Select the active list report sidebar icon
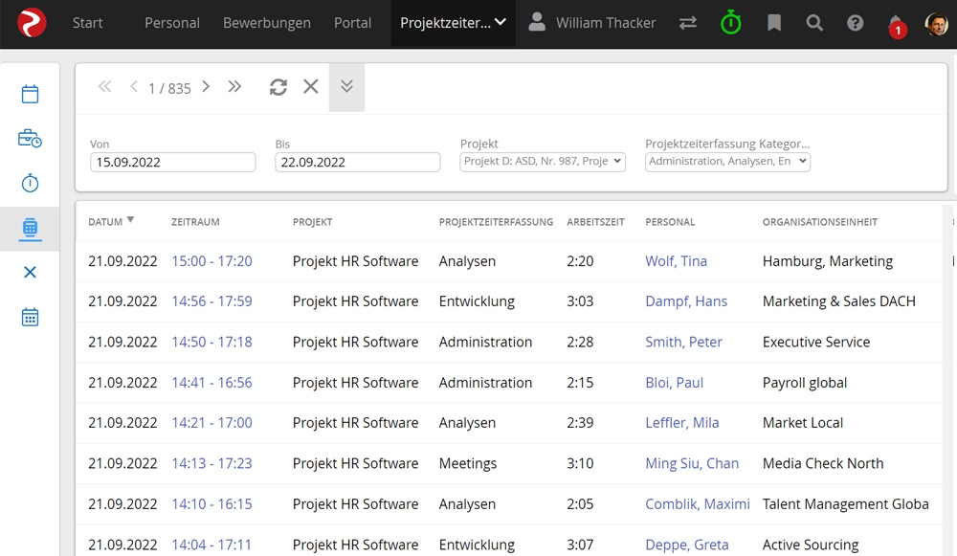The width and height of the screenshot is (957, 556). pyautogui.click(x=30, y=229)
